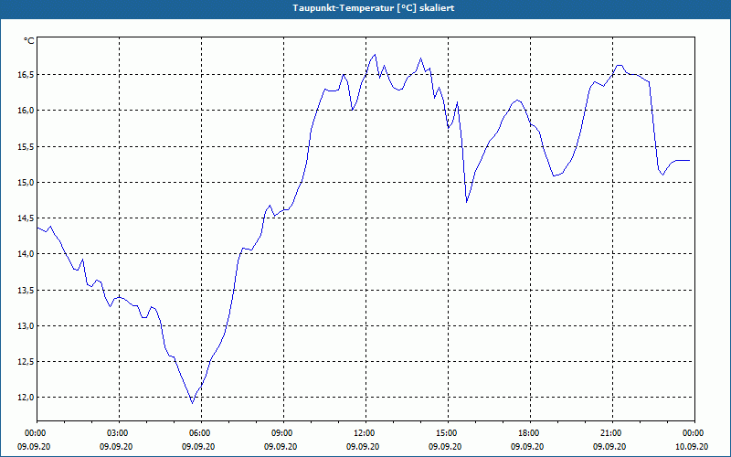The height and width of the screenshot is (457, 731).
Task: Click the 12,0 y-axis label
Action: point(26,398)
